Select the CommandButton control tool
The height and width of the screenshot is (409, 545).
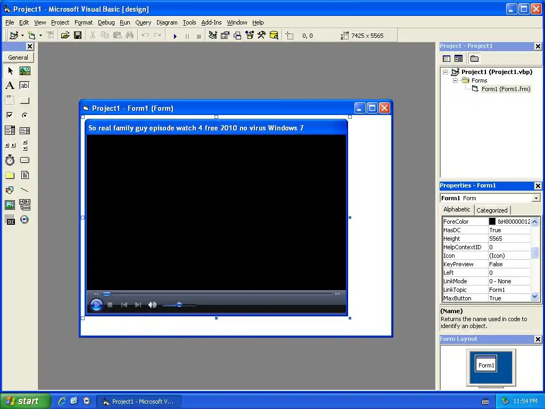(24, 100)
